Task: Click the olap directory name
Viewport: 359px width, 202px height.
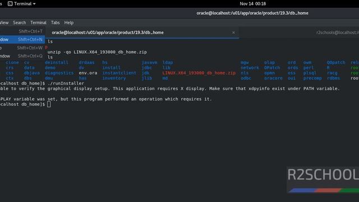Action: (x=269, y=62)
